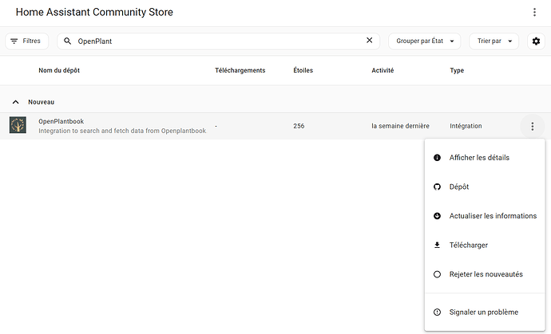Click the Filtres filter button
The height and width of the screenshot is (334, 551).
(x=27, y=41)
